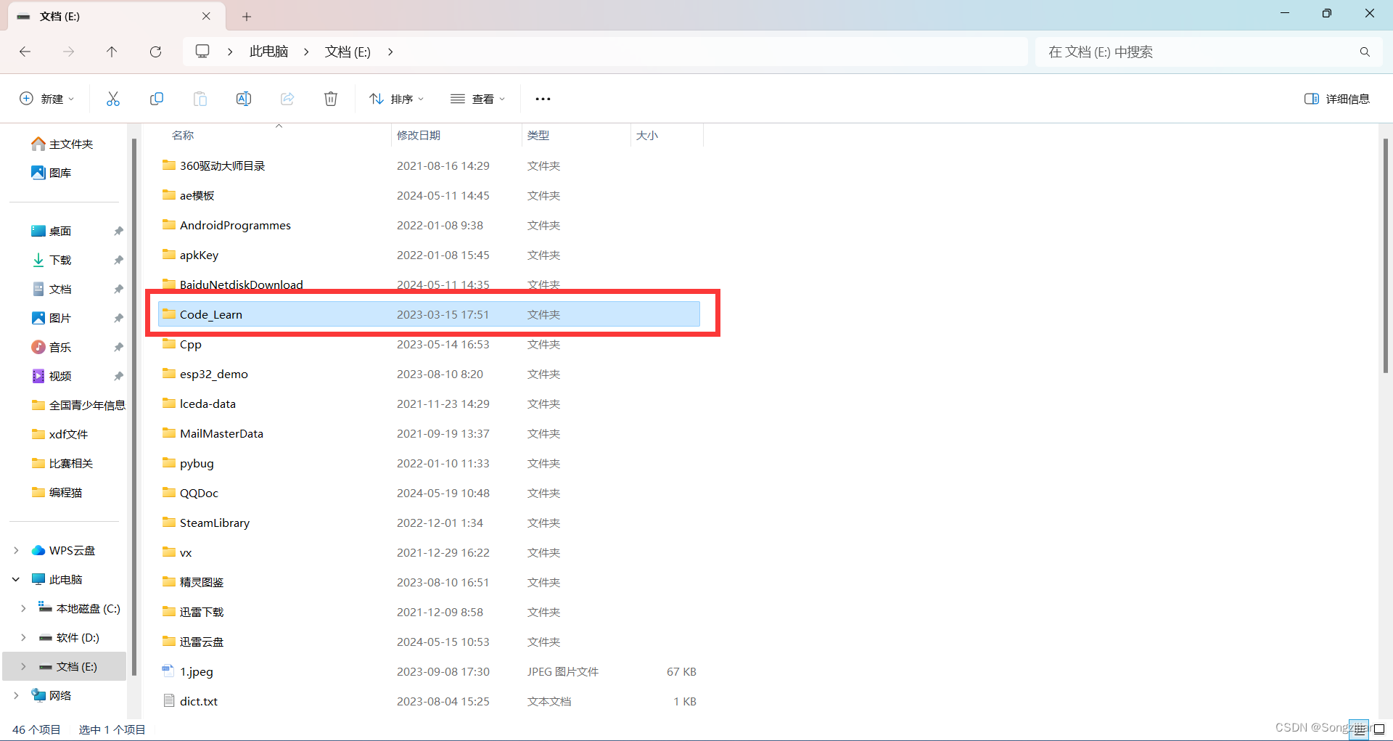
Task: Open 主文件夹 in sidebar
Action: pos(62,144)
